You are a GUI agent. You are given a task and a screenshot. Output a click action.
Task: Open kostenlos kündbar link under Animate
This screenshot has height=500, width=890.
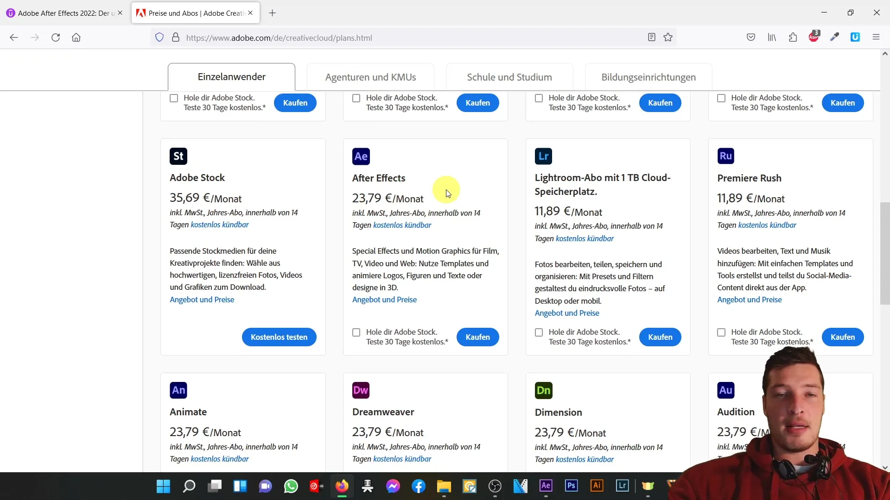click(x=220, y=459)
